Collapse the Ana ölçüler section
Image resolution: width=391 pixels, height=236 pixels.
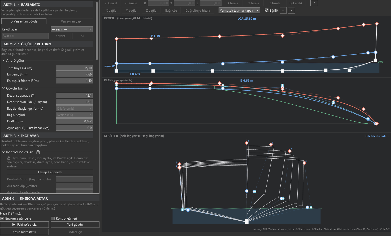3,60
